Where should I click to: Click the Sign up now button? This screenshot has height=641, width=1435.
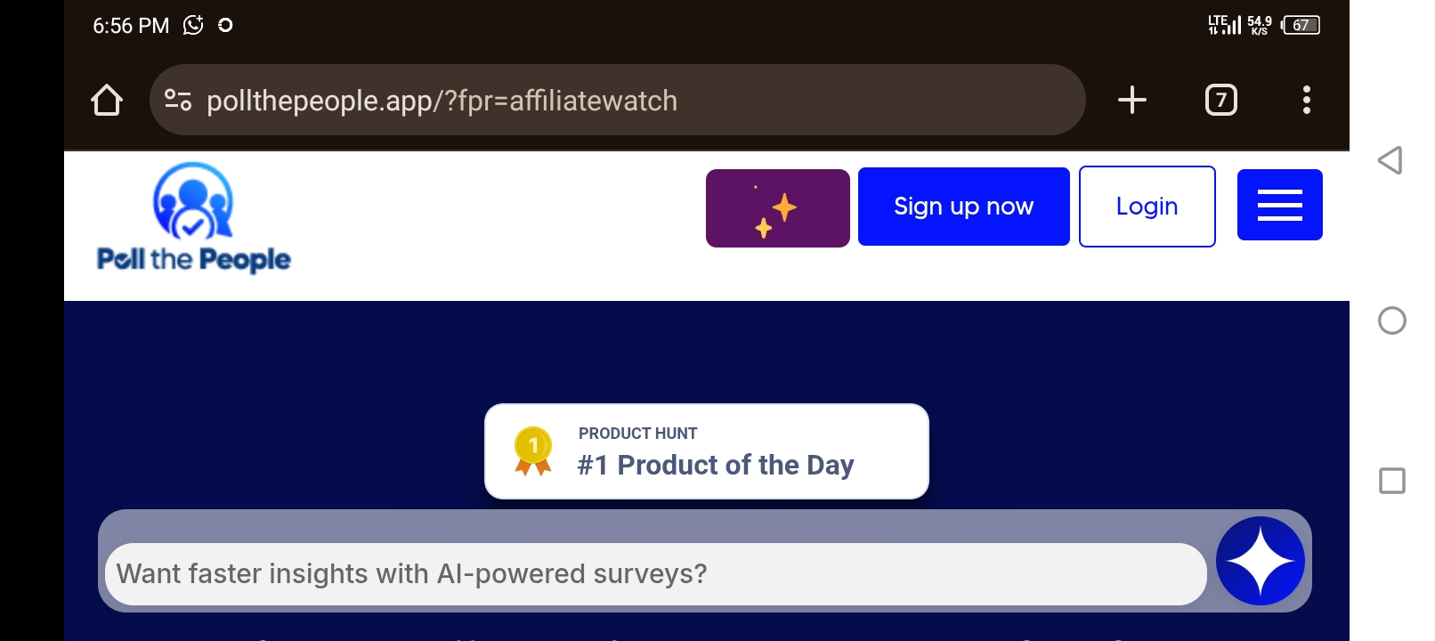coord(964,207)
